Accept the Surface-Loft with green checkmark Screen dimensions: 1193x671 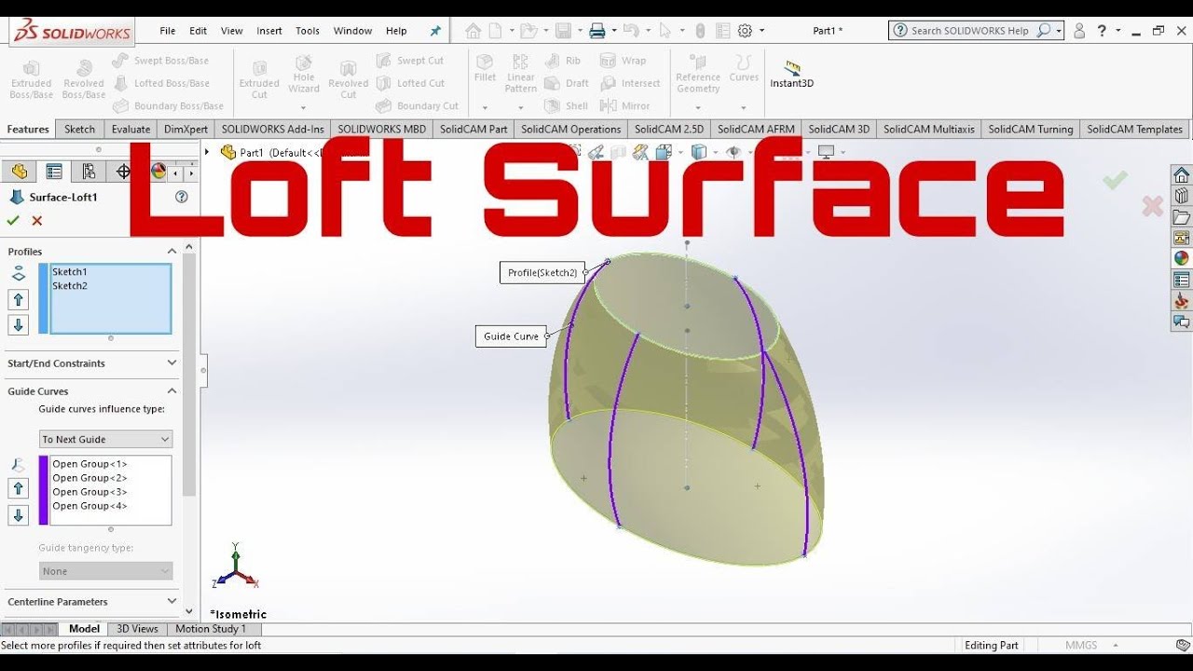pyautogui.click(x=13, y=221)
